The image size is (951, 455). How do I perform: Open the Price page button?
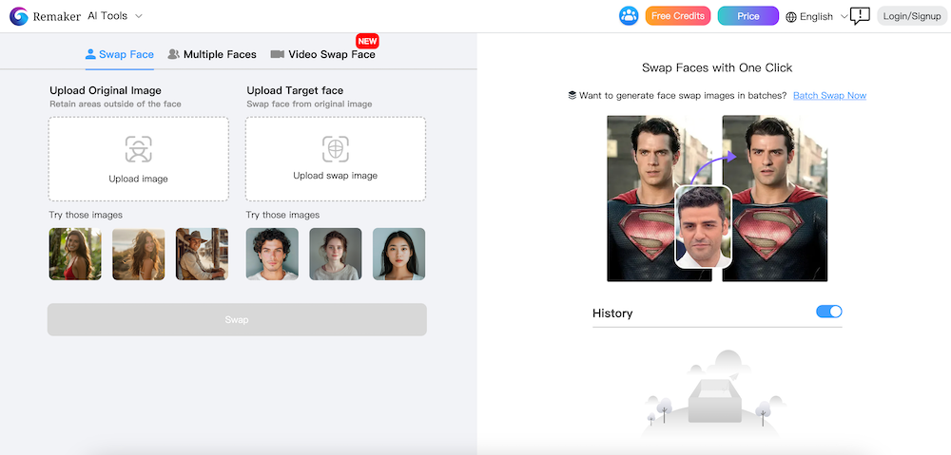point(747,16)
